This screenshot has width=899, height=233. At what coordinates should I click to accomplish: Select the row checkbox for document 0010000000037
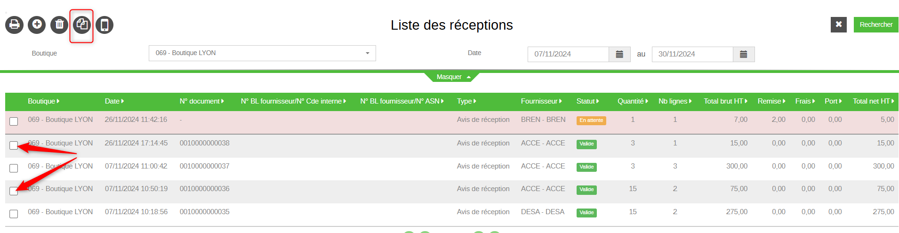pos(14,168)
